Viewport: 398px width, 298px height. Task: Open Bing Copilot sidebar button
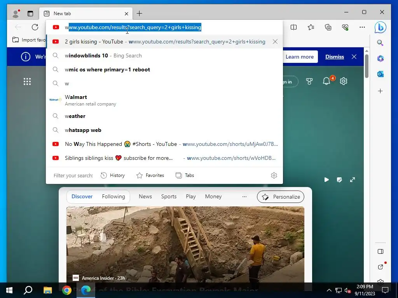click(380, 27)
